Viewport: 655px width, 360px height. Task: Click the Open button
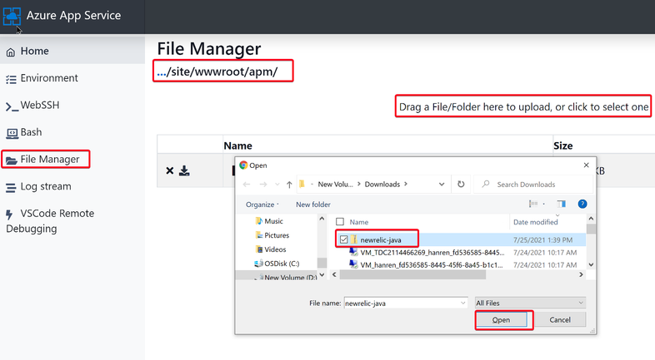(501, 320)
